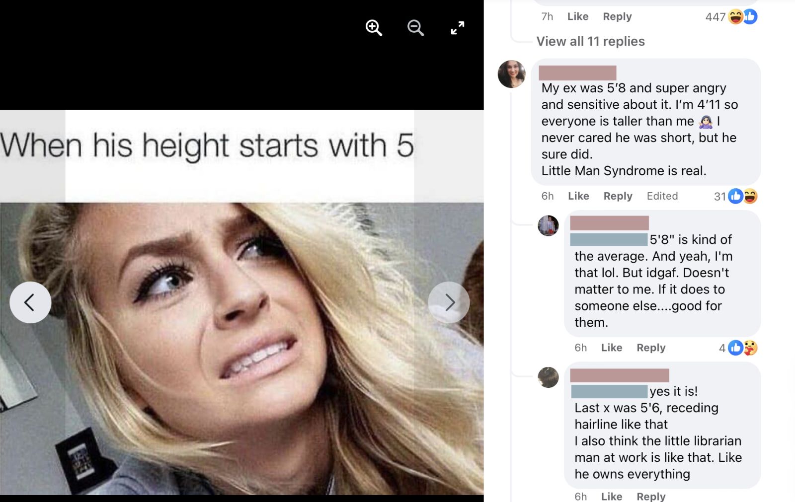Screen dimensions: 795x502
Task: Expand View all 11 replies
Action: 590,41
